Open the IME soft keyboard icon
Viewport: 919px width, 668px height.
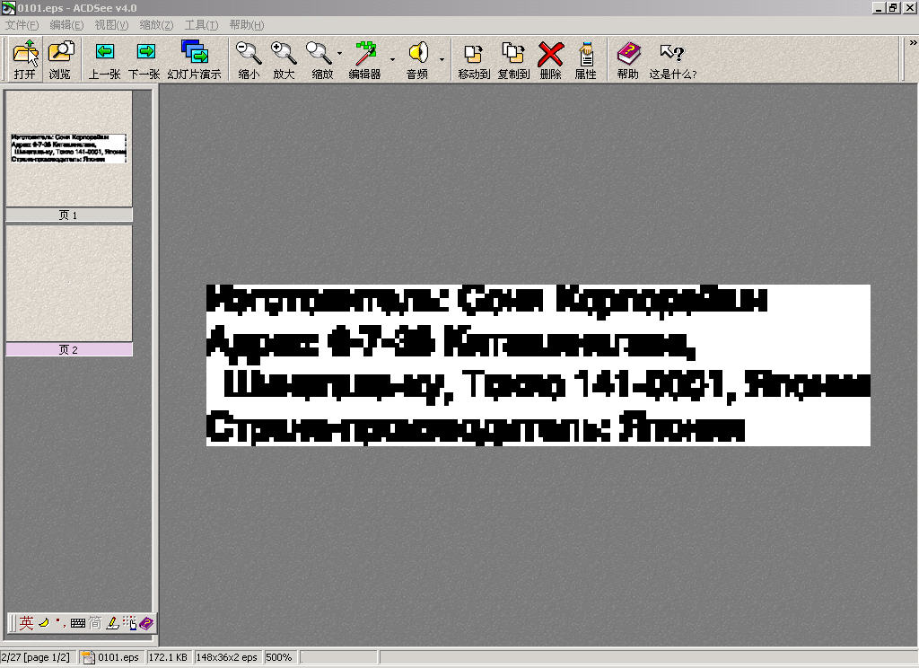pos(78,623)
